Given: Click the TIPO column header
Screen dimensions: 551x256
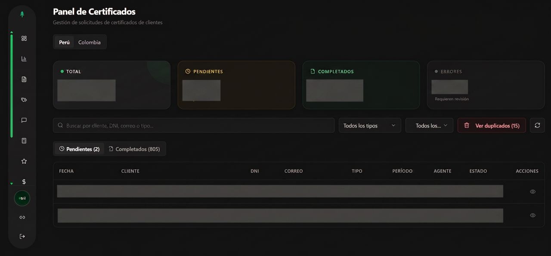Looking at the screenshot, I should 357,171.
